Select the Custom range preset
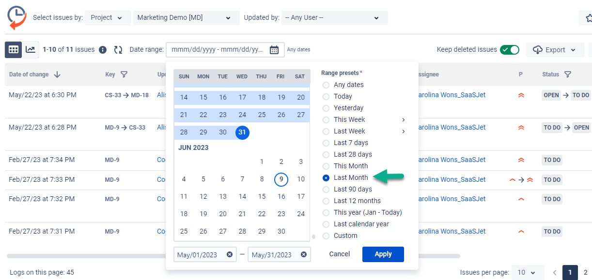Image resolution: width=592 pixels, height=280 pixels. pos(326,236)
